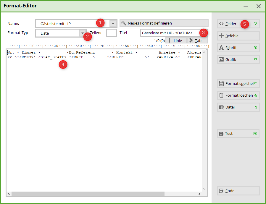Image resolution: width=266 pixels, height=204 pixels.
Task: Click the <Z > field placeholder
Action: point(12,57)
